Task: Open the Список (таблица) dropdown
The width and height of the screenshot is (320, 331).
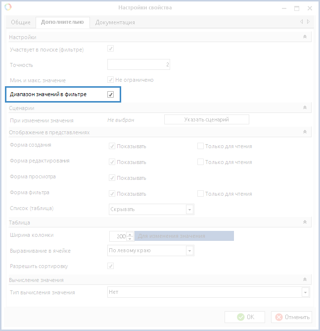Action: (x=189, y=210)
